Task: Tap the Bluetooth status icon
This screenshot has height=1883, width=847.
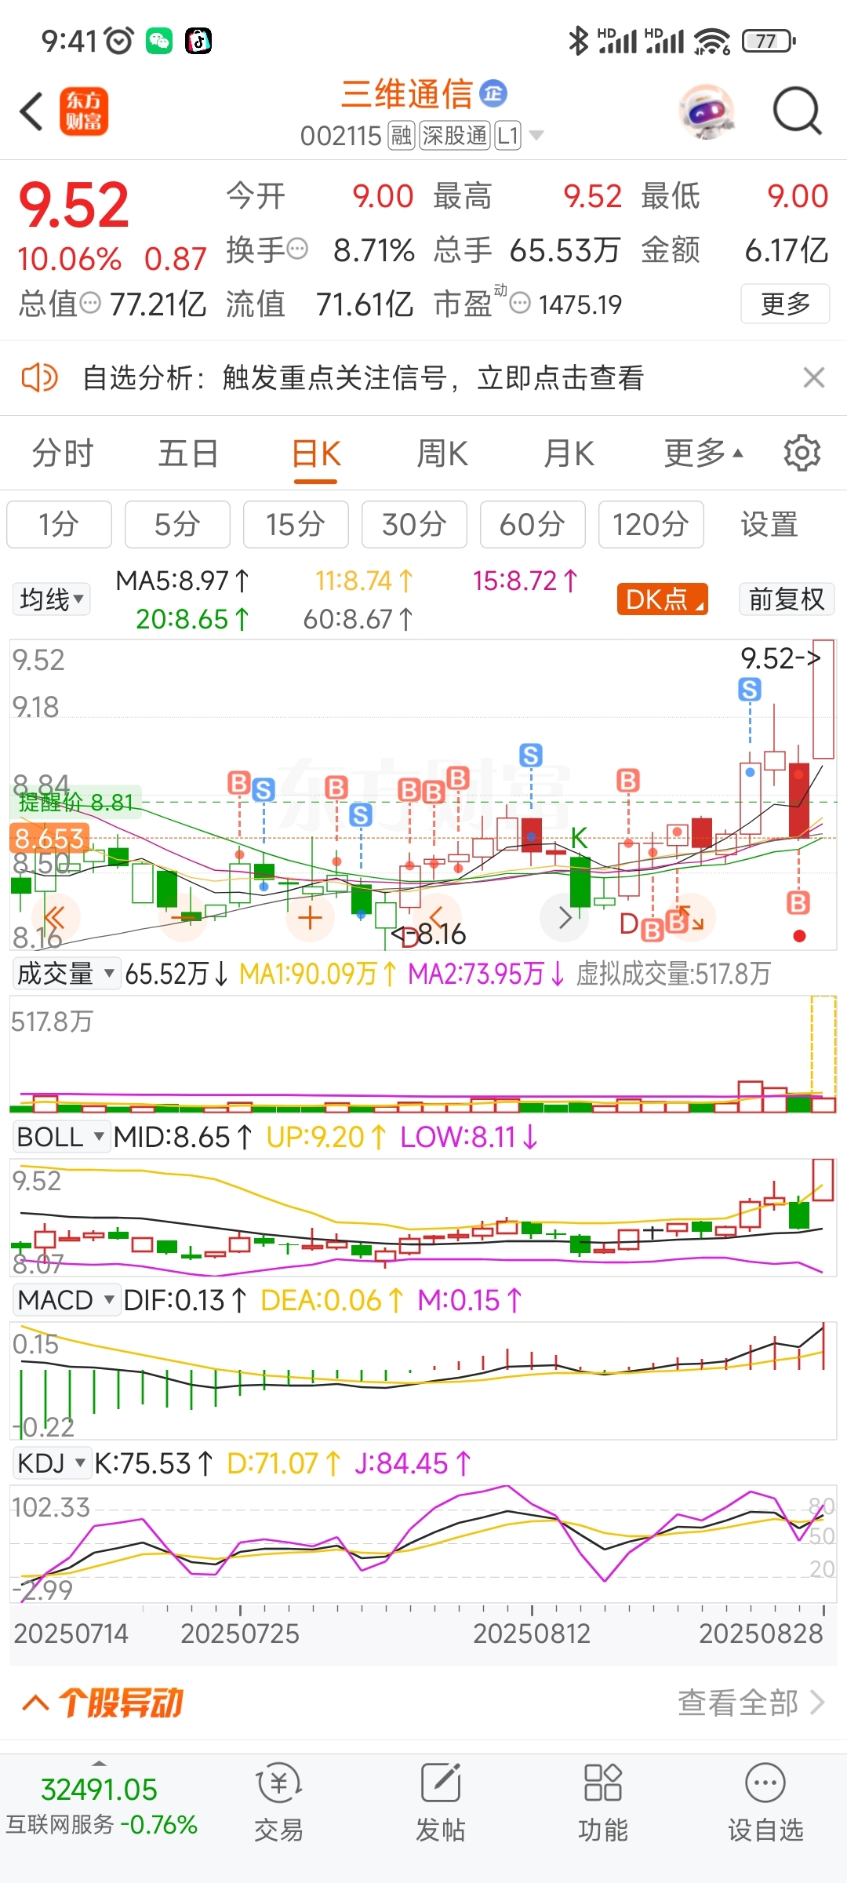Action: [578, 41]
